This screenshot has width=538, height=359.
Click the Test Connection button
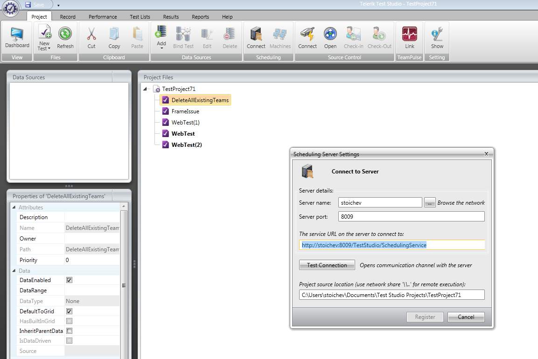327,265
